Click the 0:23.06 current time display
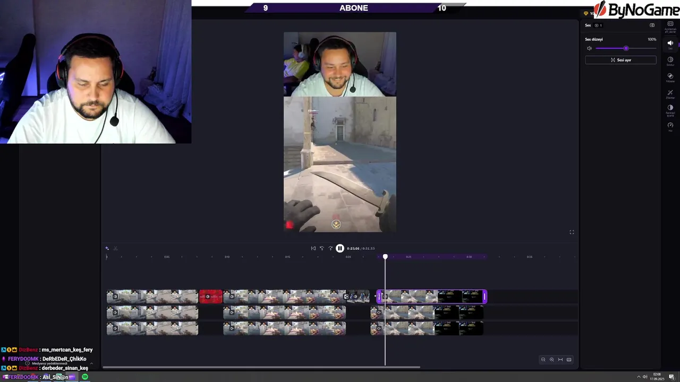680x382 pixels. (x=353, y=248)
